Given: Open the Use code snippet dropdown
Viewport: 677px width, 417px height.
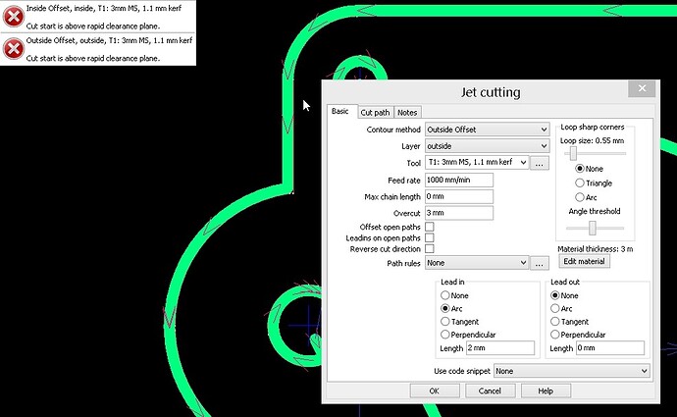Looking at the screenshot, I should (x=572, y=371).
